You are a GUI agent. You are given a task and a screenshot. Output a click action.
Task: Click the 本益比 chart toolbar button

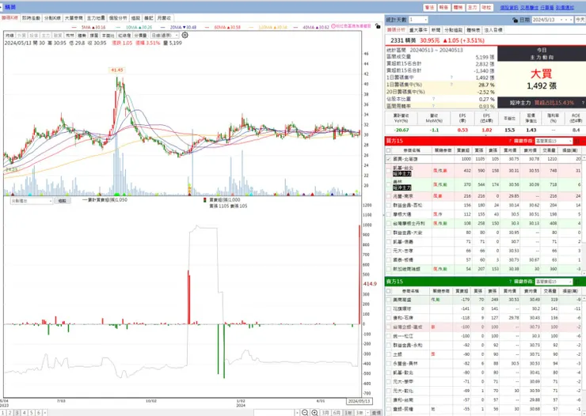point(108,35)
